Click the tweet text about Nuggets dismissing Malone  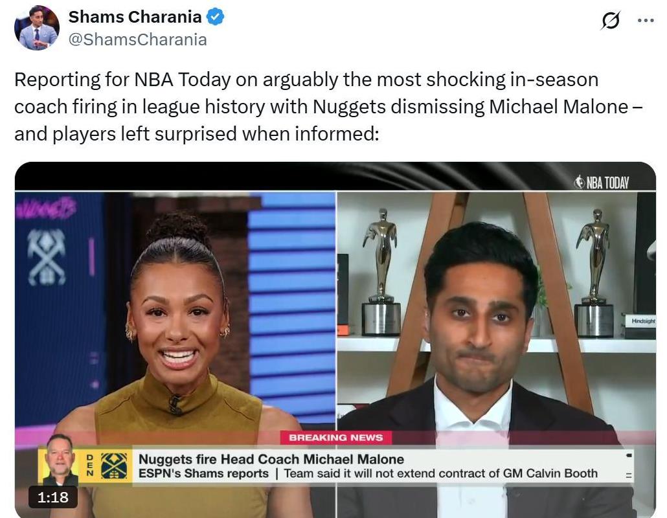[x=328, y=106]
